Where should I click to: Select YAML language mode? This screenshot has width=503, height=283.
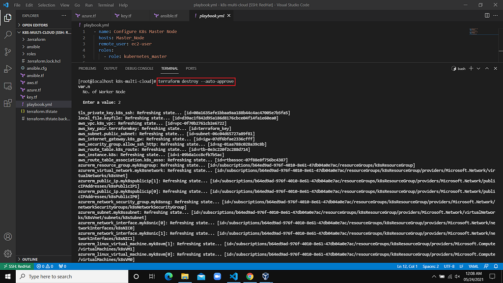474,266
